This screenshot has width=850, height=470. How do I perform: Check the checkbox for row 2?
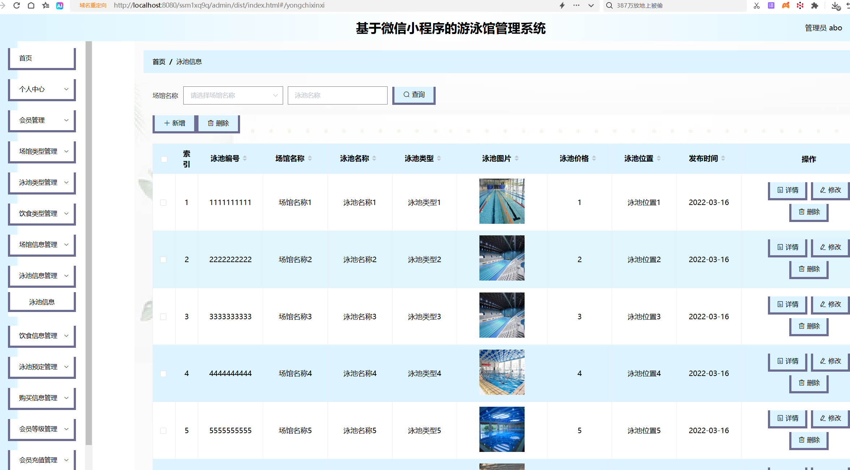coord(163,260)
